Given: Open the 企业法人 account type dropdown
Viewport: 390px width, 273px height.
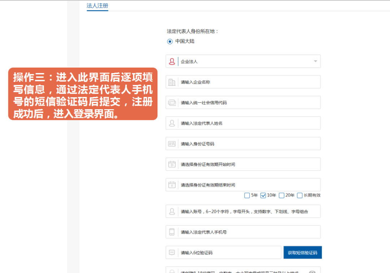Looking at the screenshot, I should point(243,61).
